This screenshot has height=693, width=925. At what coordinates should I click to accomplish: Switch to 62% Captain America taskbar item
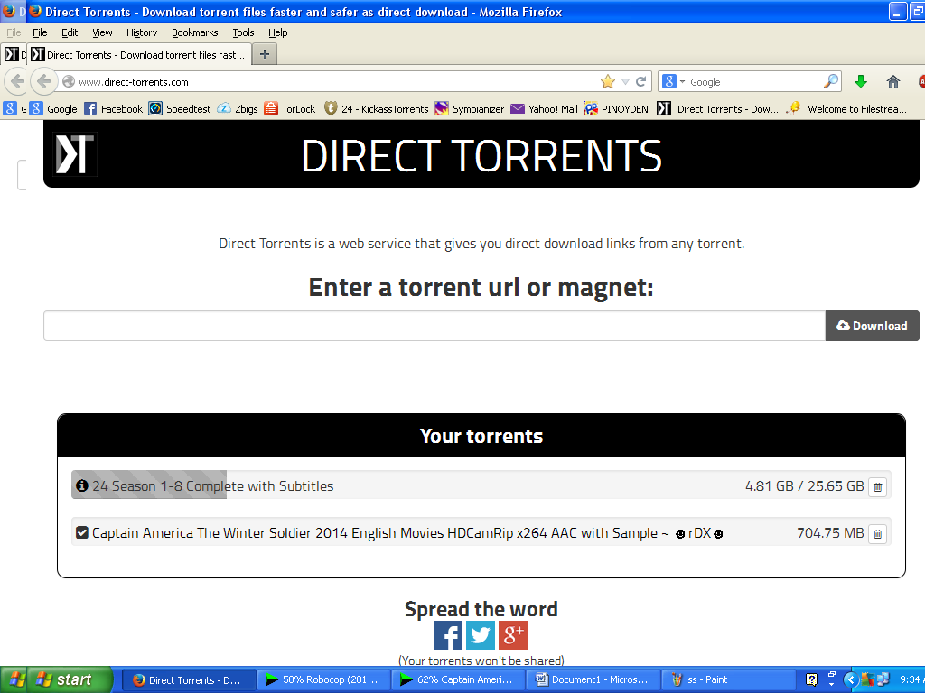pyautogui.click(x=458, y=680)
